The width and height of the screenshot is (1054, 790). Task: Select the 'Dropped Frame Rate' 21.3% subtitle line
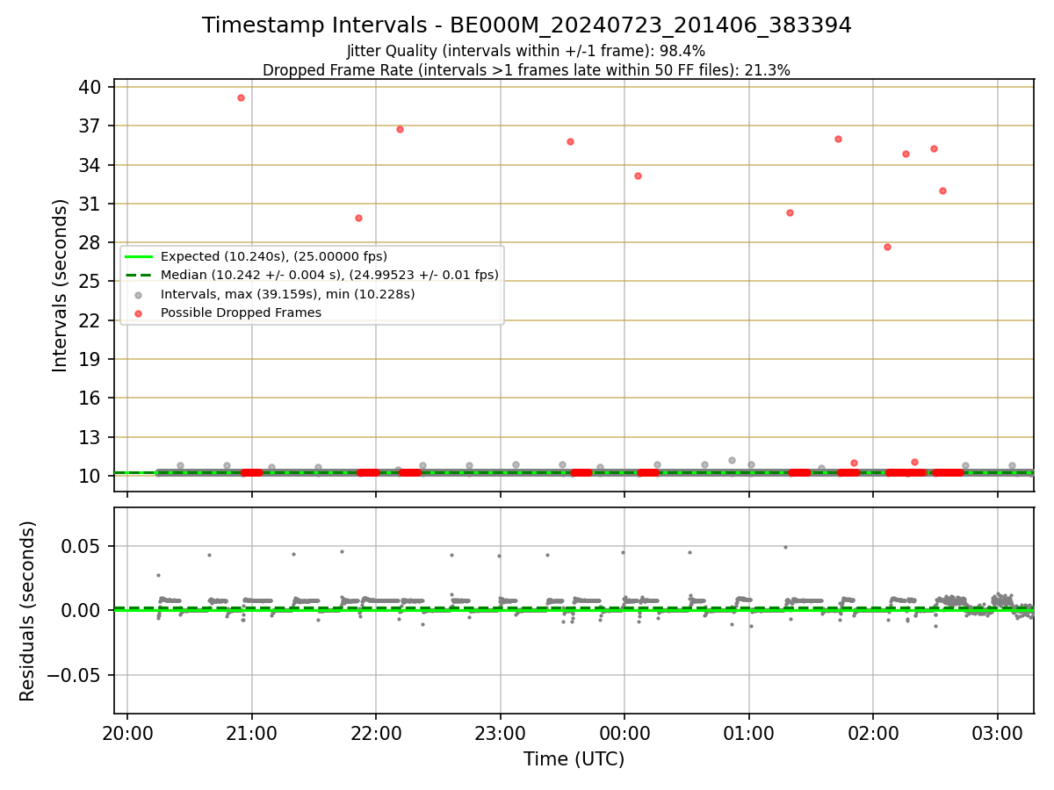[527, 70]
